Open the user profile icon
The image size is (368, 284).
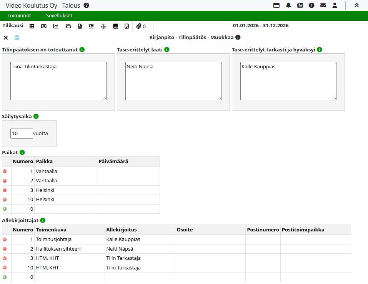(x=335, y=5)
